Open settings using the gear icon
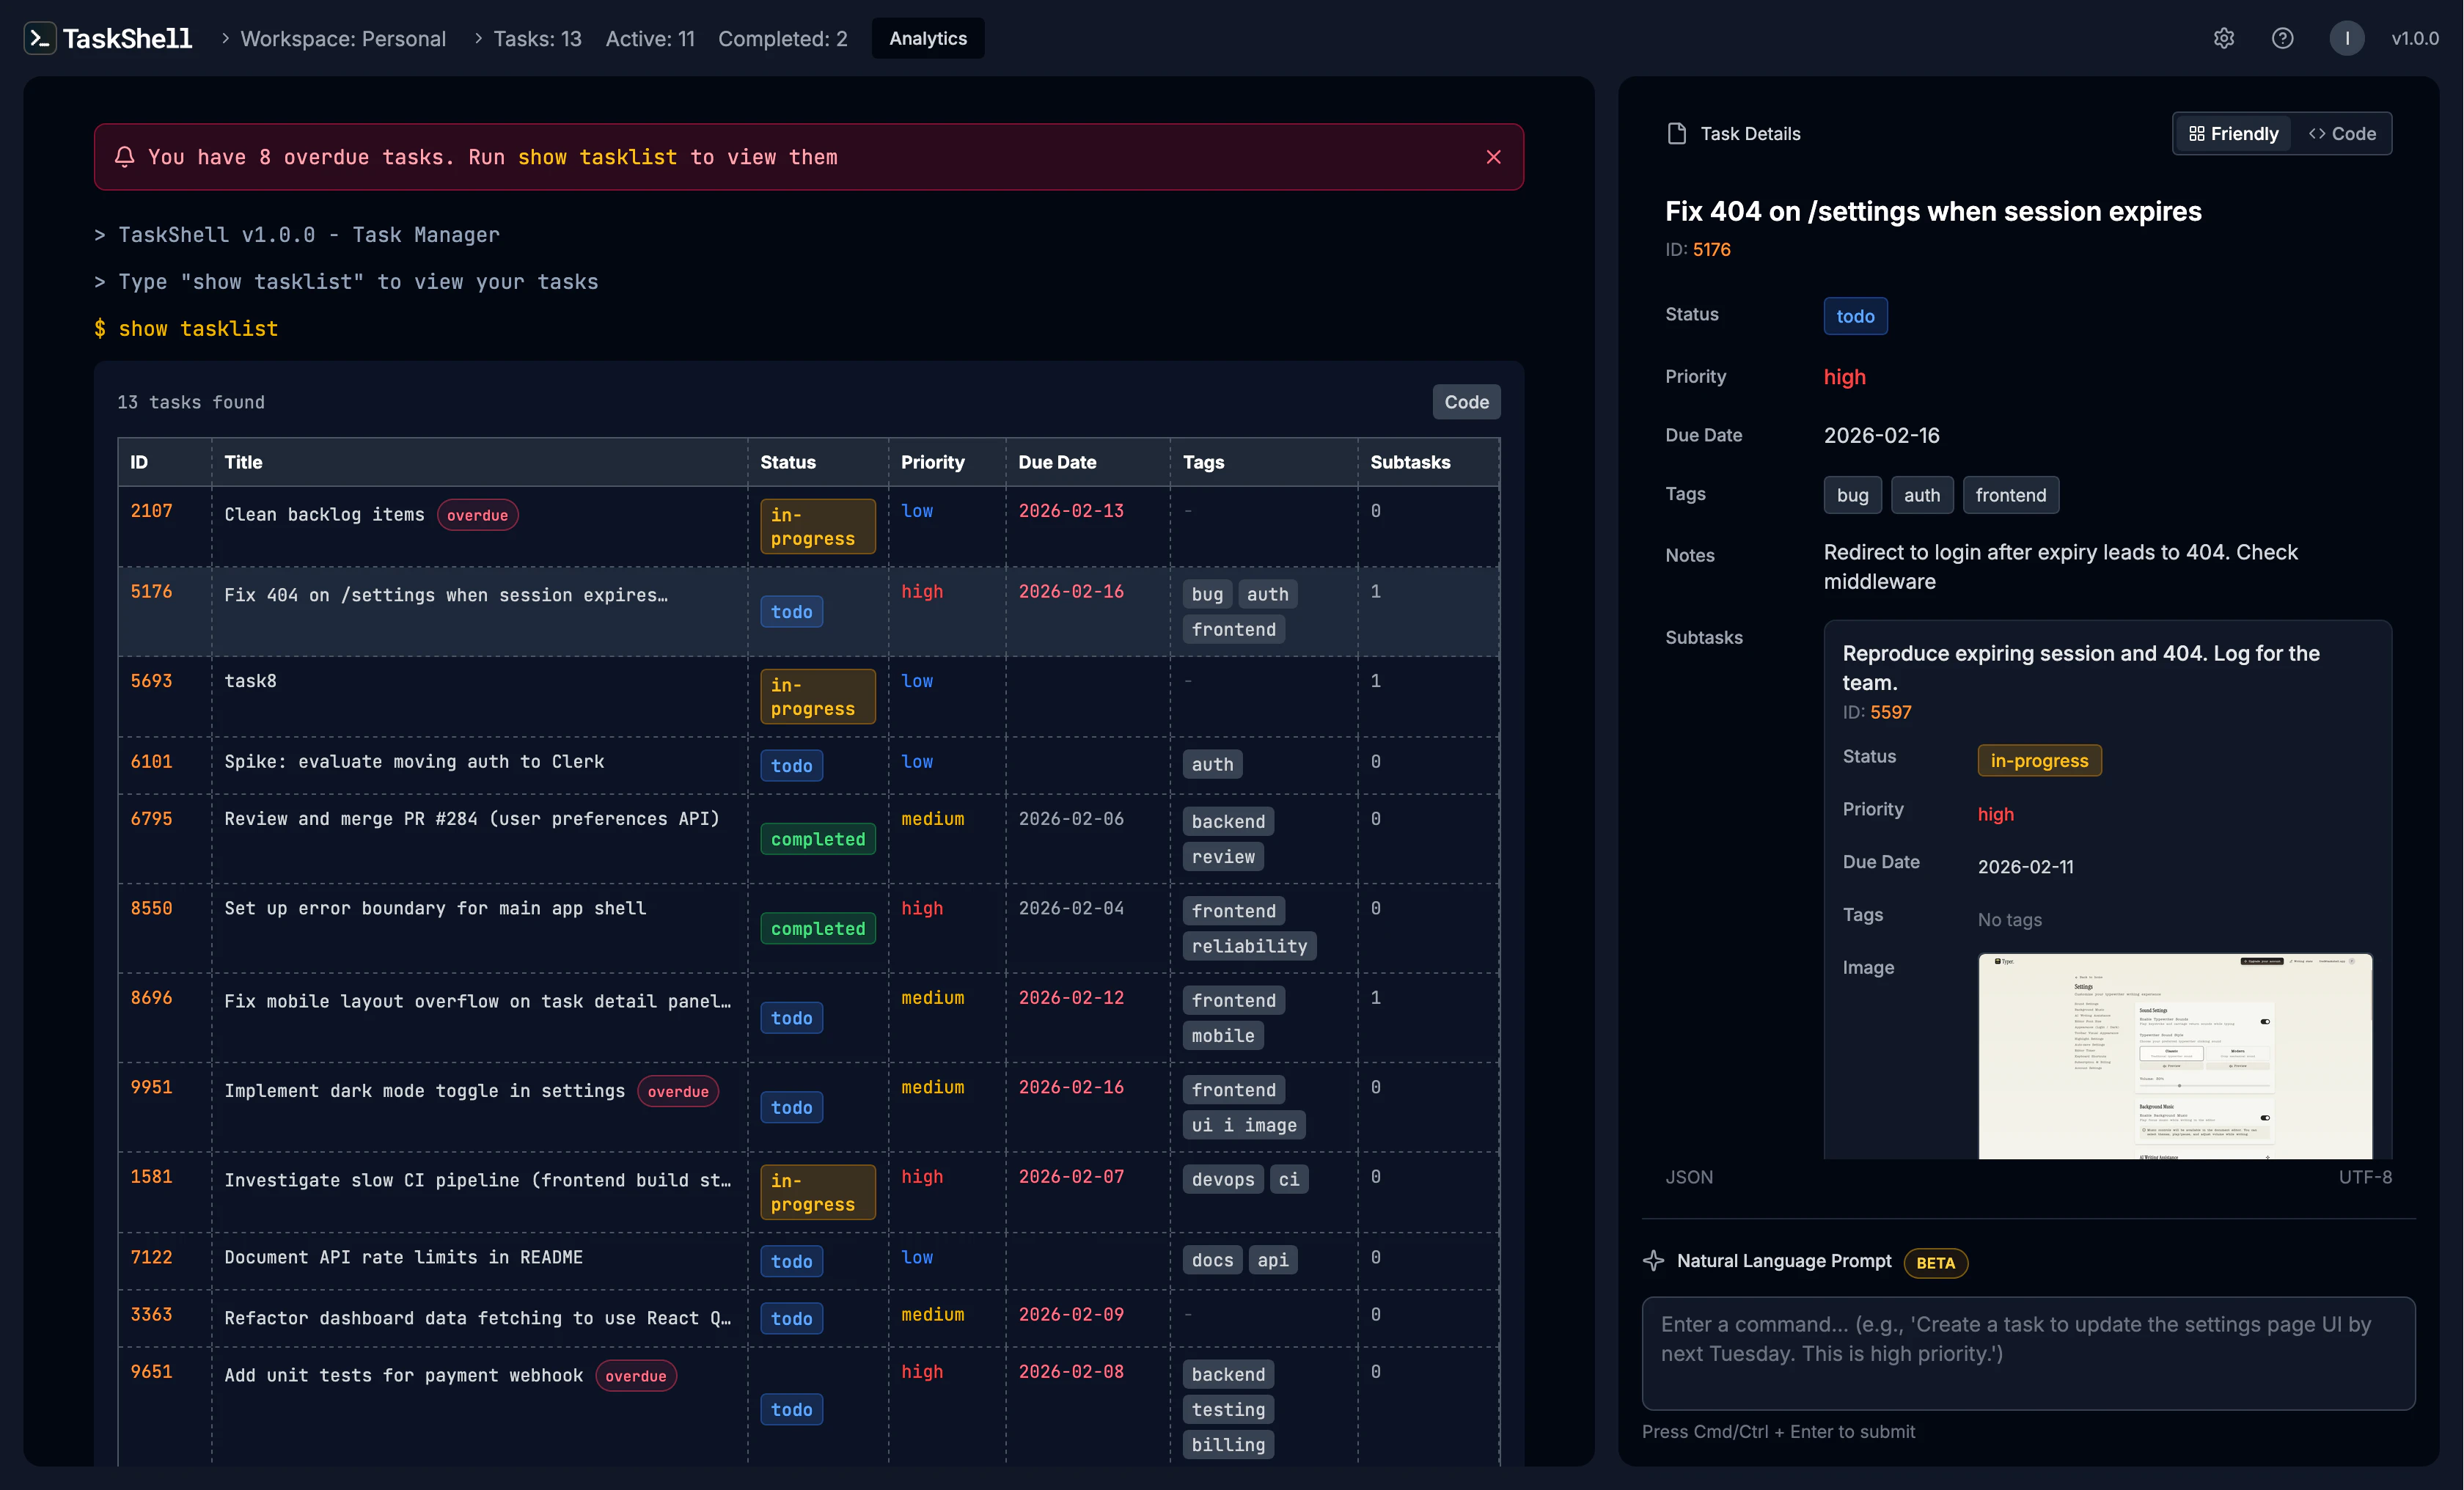 tap(2224, 38)
